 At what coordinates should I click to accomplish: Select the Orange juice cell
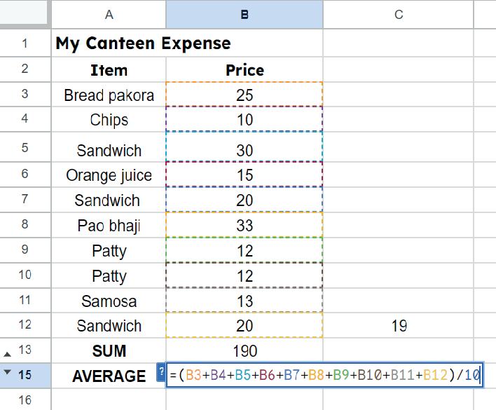pos(109,175)
